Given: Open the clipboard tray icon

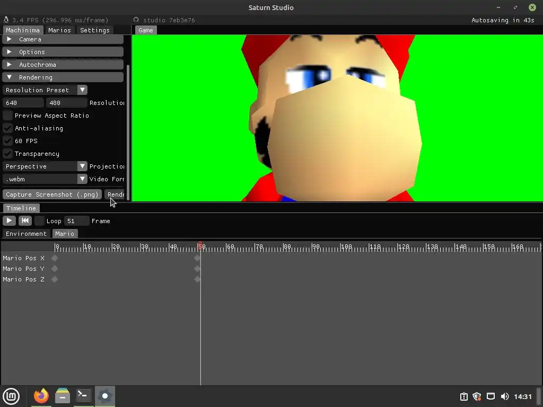Looking at the screenshot, I should (463, 396).
